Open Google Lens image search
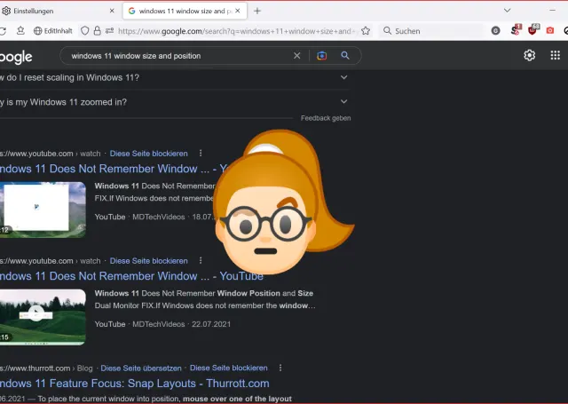Viewport: 568px width, 404px height. pyautogui.click(x=322, y=55)
